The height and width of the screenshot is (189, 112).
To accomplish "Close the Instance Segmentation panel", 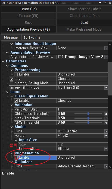I will 110,3.
